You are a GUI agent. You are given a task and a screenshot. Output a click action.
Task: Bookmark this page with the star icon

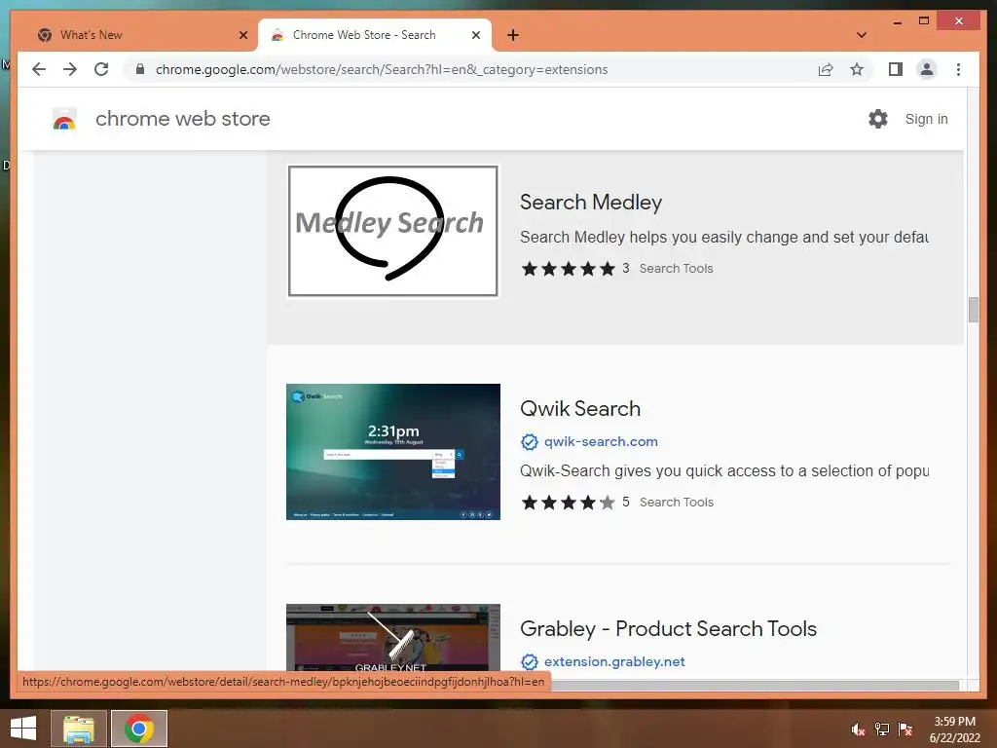(857, 69)
